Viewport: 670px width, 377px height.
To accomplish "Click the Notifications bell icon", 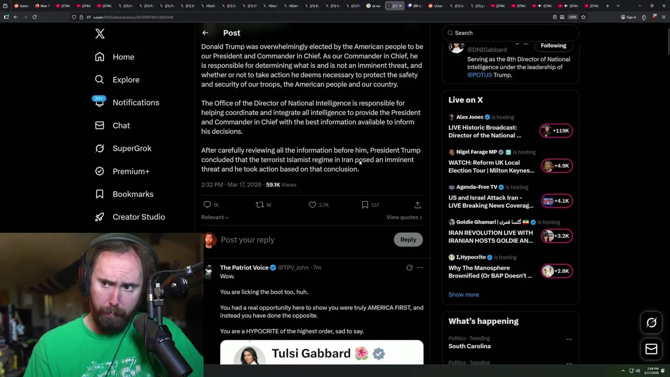I will tap(99, 103).
